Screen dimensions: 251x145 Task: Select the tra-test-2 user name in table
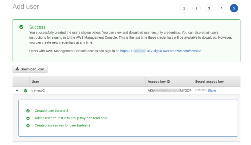38,91
